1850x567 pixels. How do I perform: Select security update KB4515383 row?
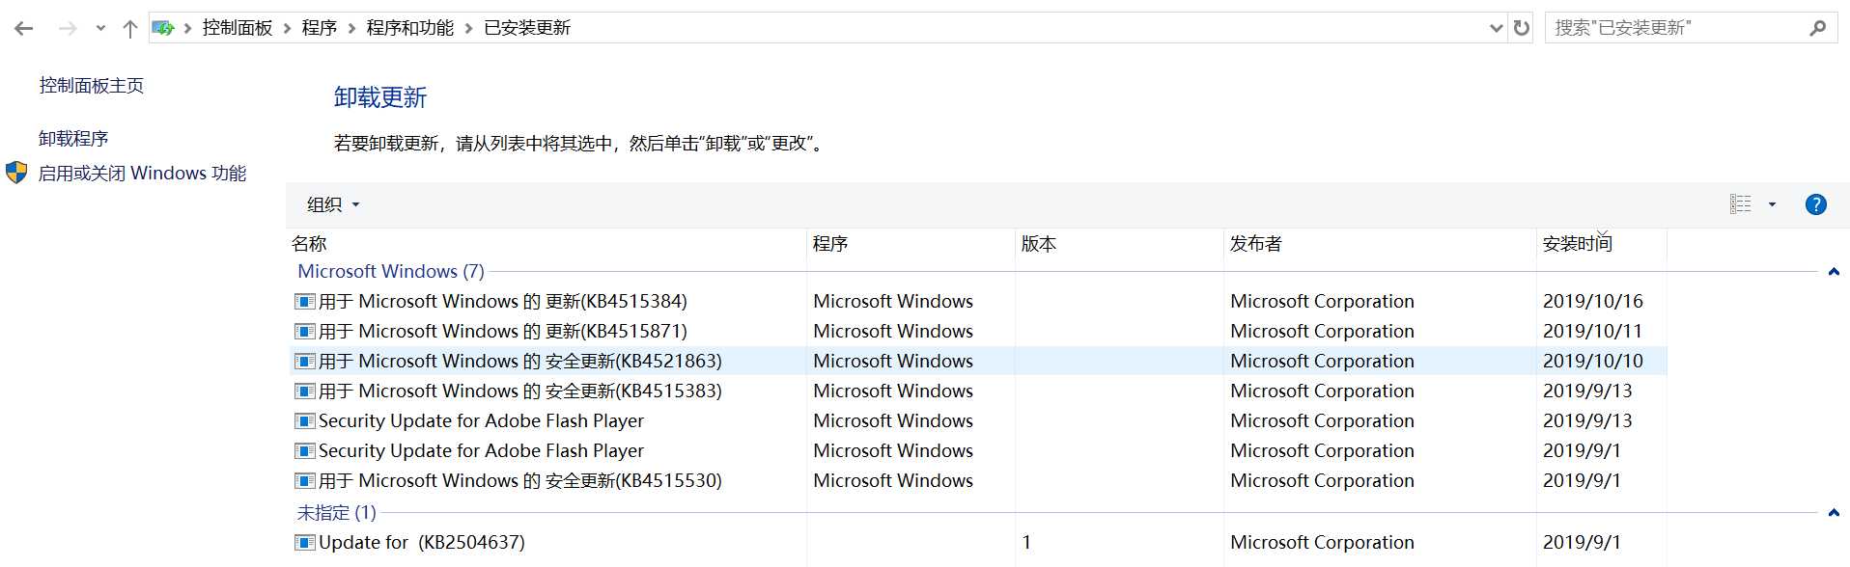pos(978,391)
